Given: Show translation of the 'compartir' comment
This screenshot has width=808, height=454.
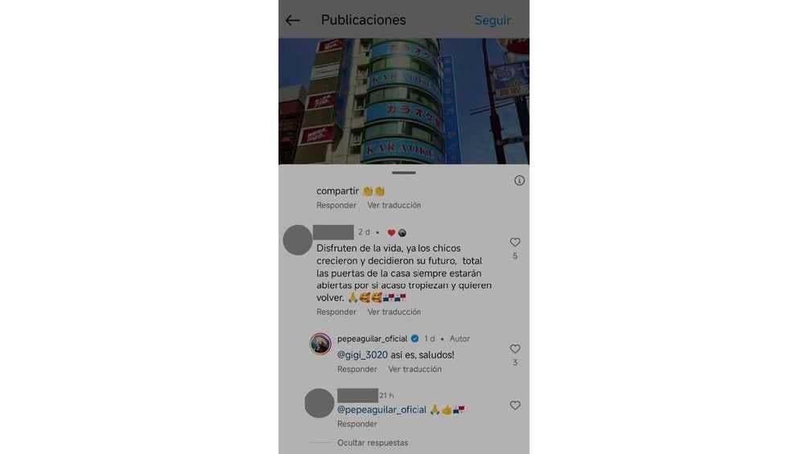Looking at the screenshot, I should click(394, 206).
